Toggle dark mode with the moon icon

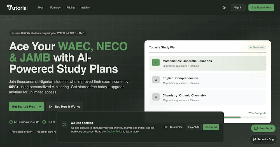(x=224, y=8)
